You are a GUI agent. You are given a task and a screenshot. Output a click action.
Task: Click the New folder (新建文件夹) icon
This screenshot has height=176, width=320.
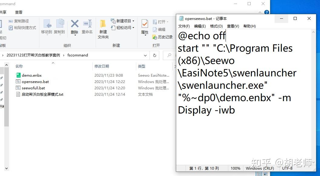pos(103,24)
